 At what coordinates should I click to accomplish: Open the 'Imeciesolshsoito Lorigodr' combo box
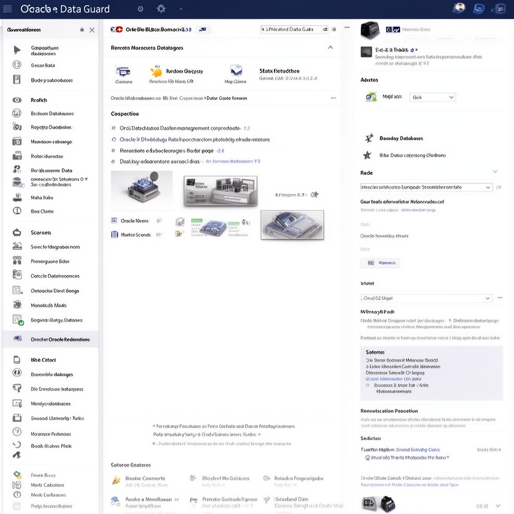pos(426,187)
